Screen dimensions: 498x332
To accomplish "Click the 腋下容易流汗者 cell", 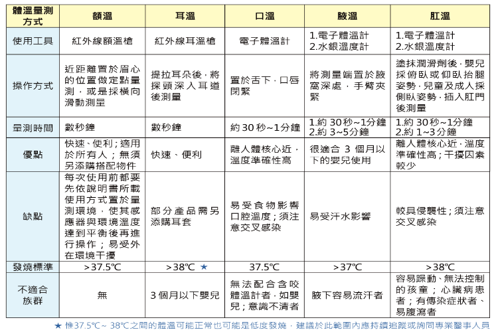I will 347,295.
